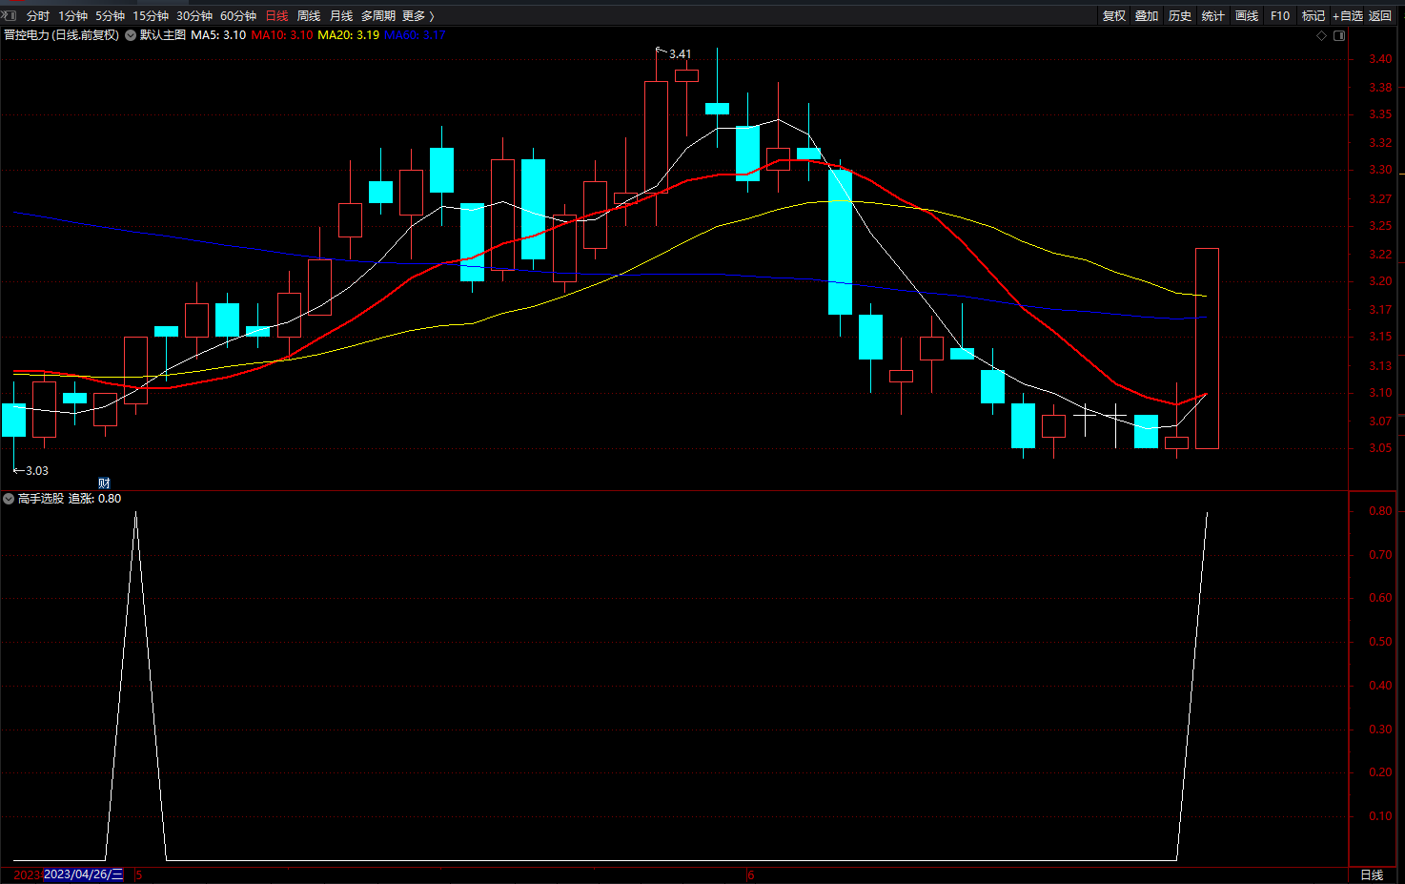Expand the 更多 periods dropdown
The image size is (1405, 884).
pos(417,16)
